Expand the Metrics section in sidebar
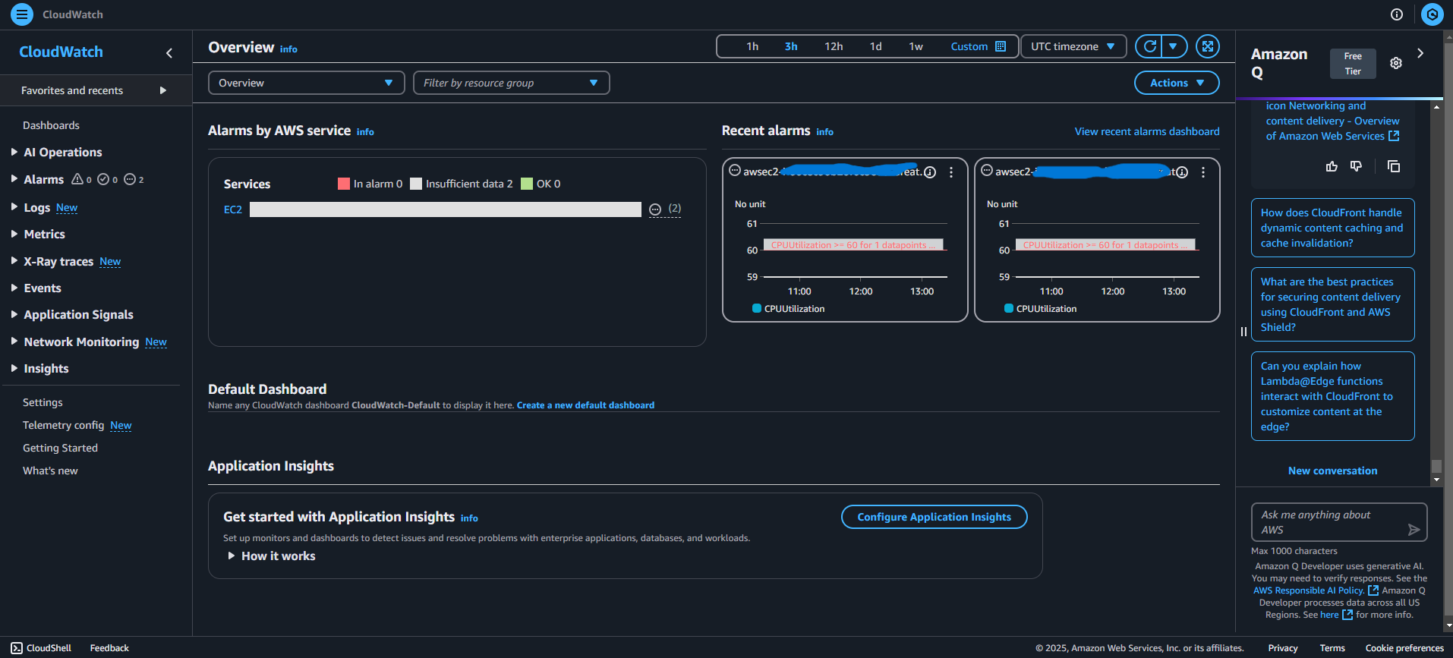1453x658 pixels. tap(14, 234)
